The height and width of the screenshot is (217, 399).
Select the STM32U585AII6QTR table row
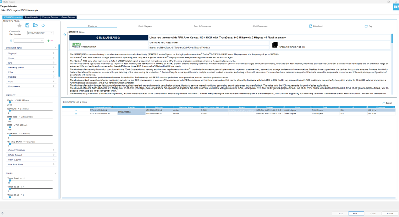(x=228, y=113)
